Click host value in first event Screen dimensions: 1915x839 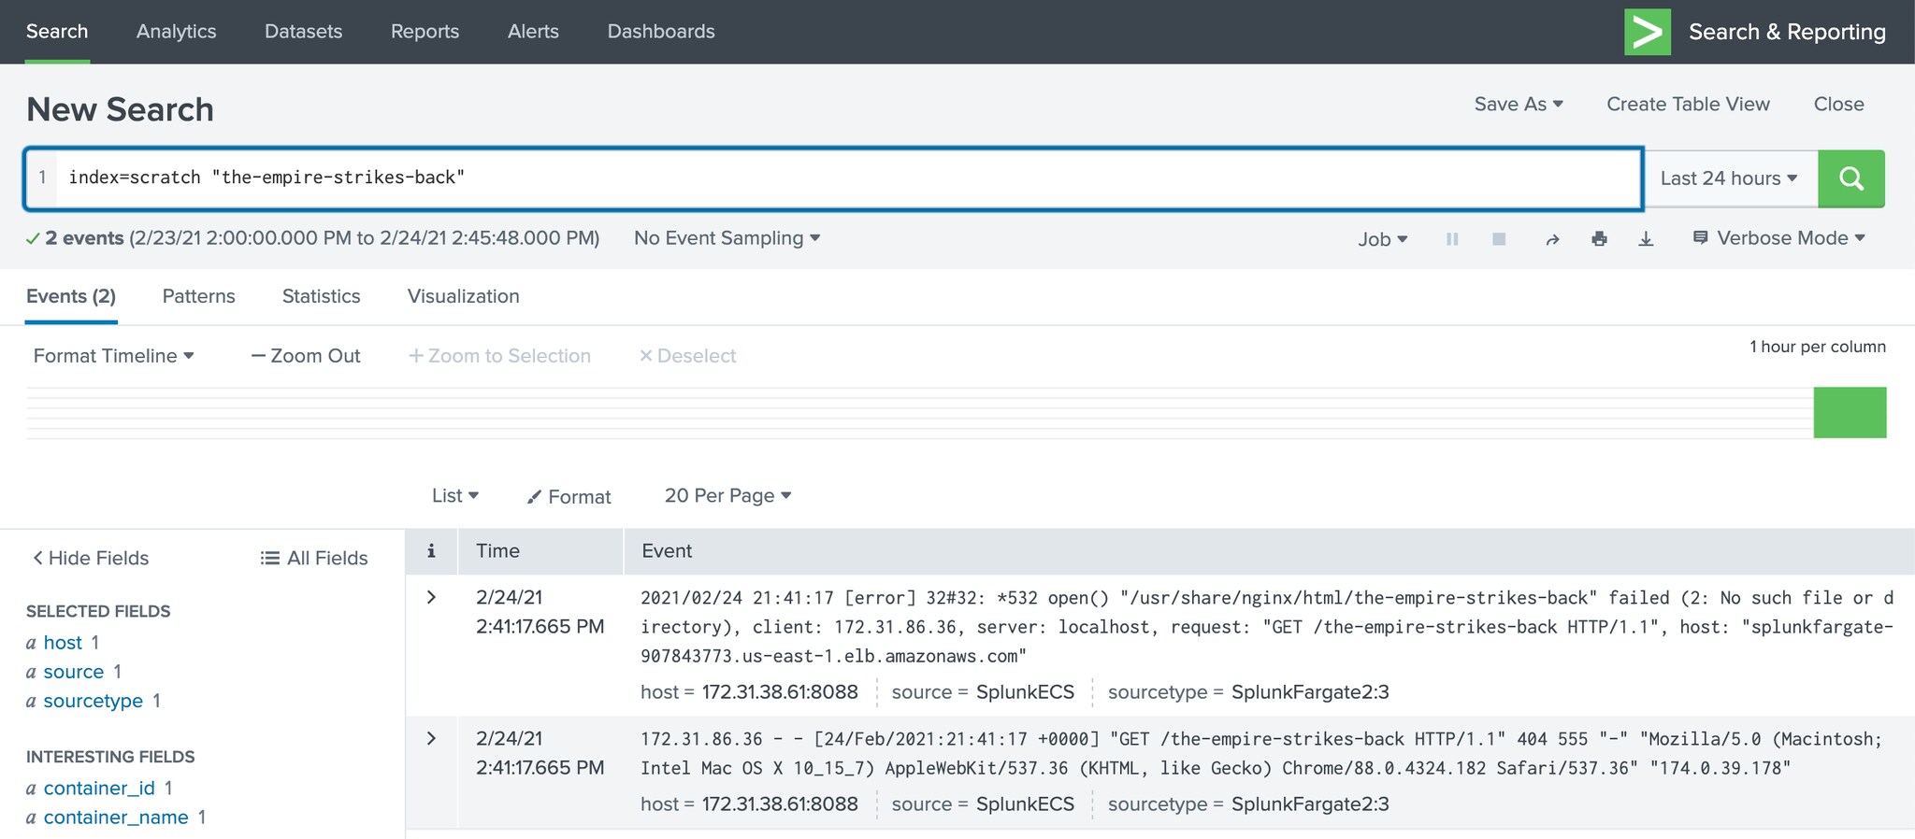(x=780, y=692)
